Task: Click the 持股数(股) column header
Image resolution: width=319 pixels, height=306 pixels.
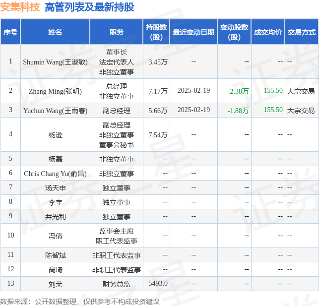Action: (x=156, y=32)
